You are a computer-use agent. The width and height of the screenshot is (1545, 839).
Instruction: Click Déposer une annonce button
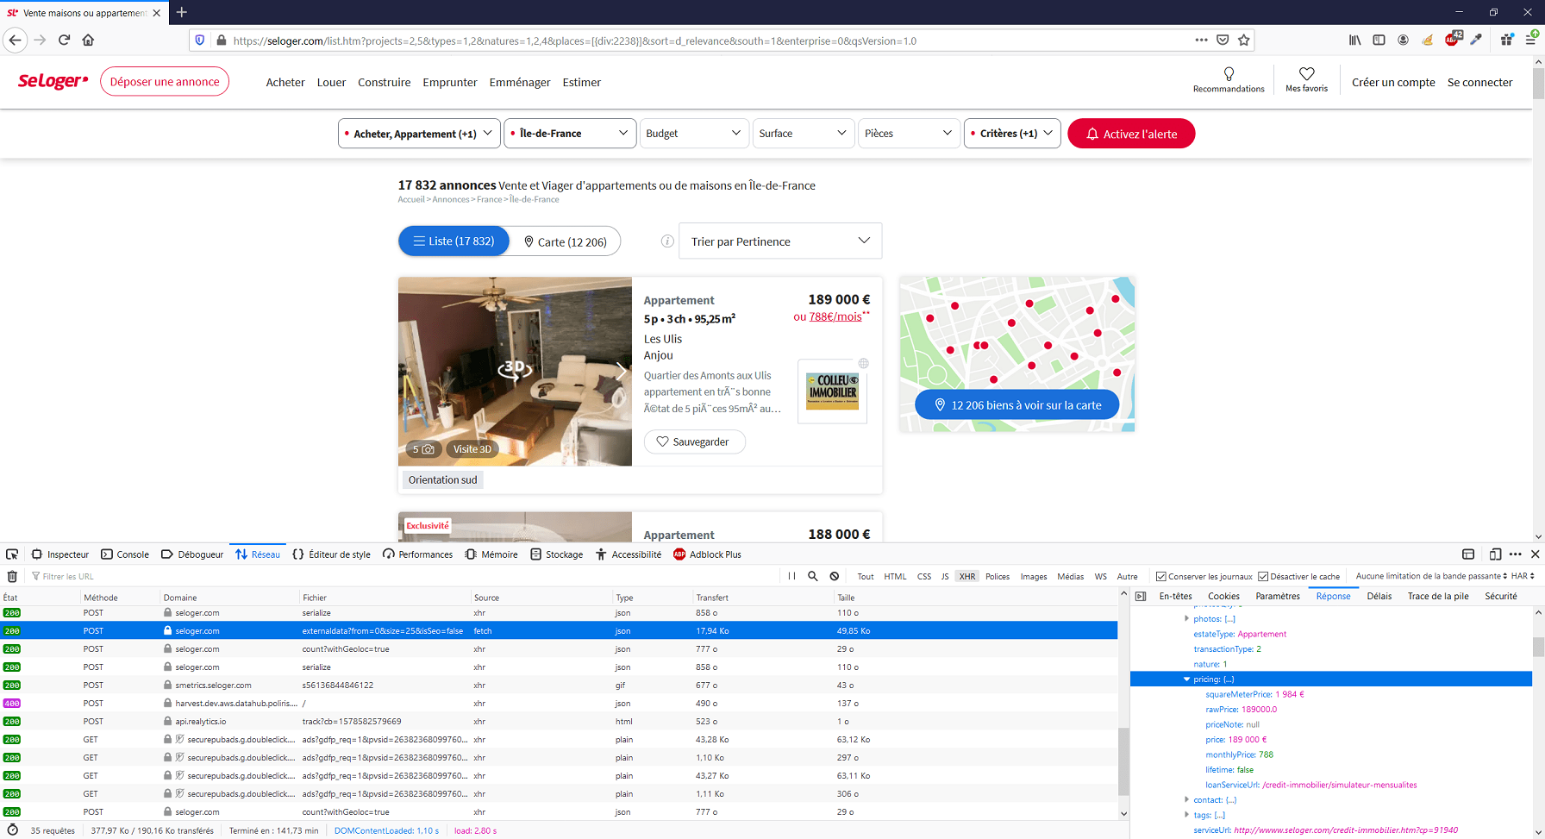click(165, 82)
